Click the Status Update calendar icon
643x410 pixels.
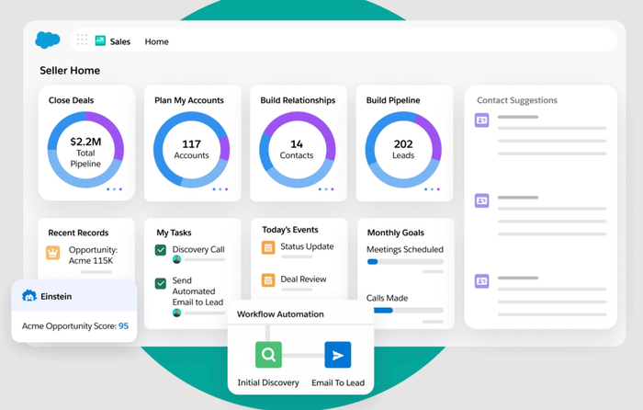pyautogui.click(x=268, y=247)
